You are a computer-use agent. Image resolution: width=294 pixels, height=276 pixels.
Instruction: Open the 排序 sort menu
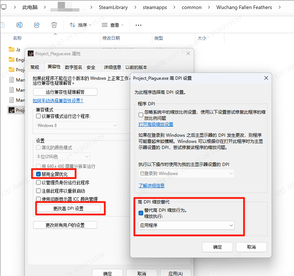(80, 25)
